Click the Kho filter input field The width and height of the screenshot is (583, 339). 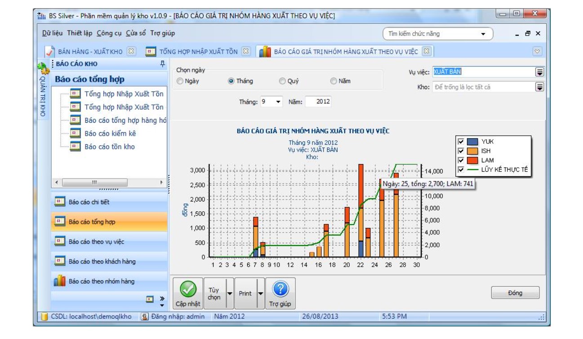pyautogui.click(x=484, y=87)
